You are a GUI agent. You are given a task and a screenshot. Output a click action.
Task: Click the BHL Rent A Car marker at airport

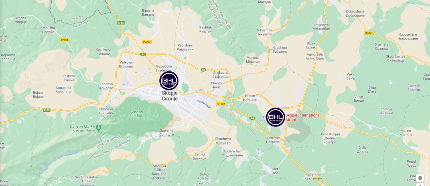click(x=275, y=117)
